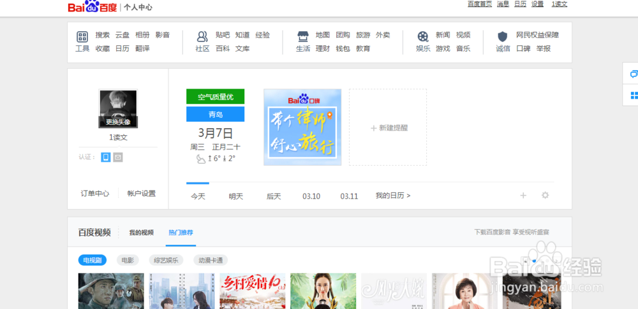This screenshot has height=309, width=638.
Task: Click the 诚信 shield icon
Action: pos(503,36)
